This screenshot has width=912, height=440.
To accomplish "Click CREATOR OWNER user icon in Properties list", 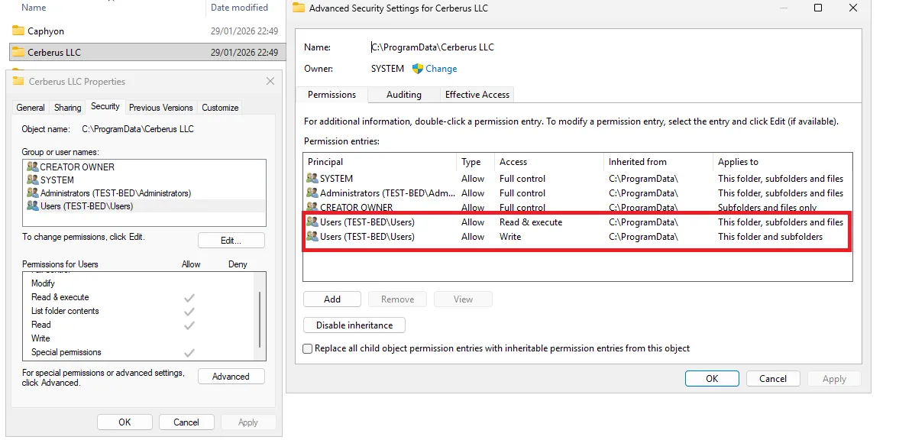I will click(32, 167).
